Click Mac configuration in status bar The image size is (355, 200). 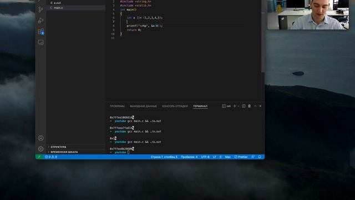pos(228,157)
